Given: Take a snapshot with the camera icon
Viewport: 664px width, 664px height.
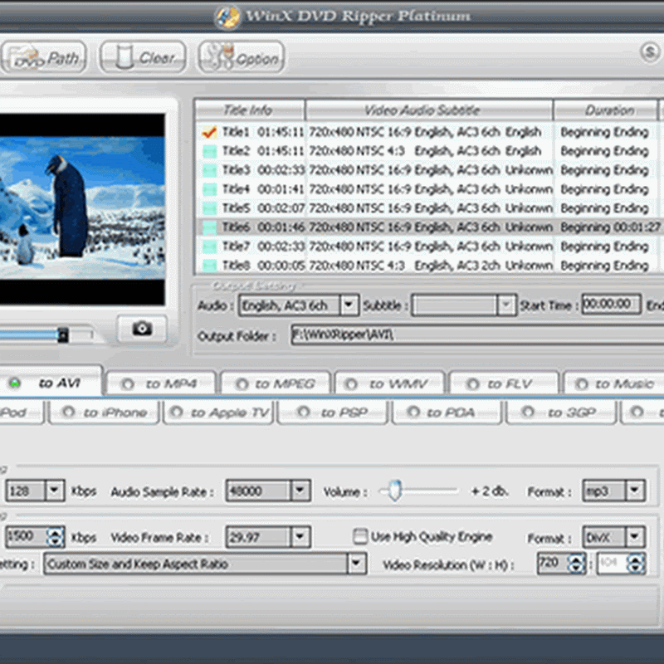Looking at the screenshot, I should (143, 329).
